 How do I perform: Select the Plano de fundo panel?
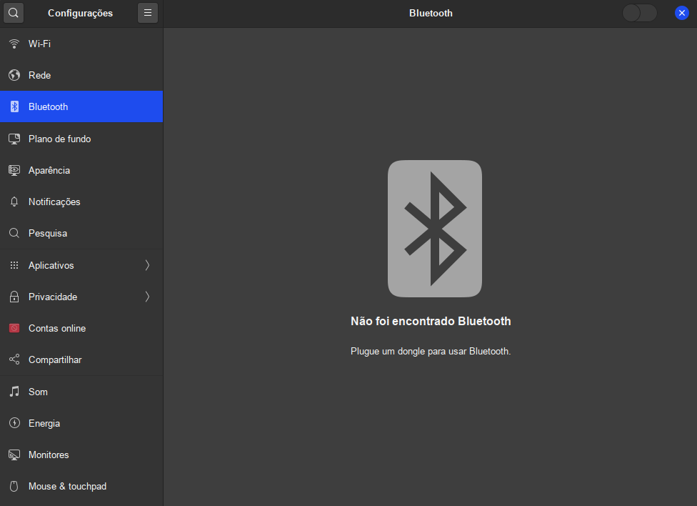[x=59, y=139]
